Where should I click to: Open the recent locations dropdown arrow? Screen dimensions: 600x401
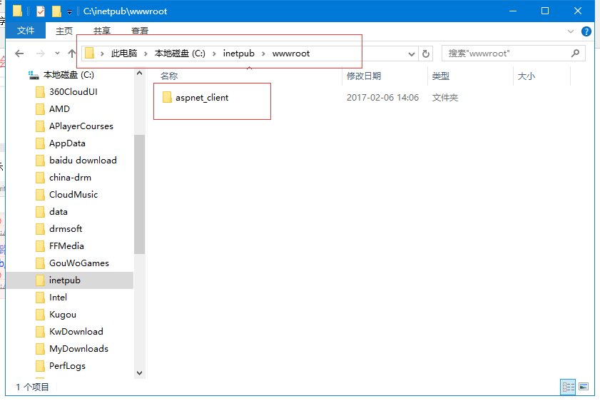pos(57,54)
